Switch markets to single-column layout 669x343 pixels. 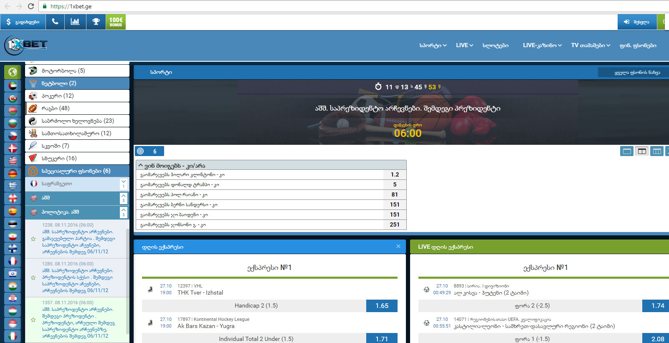pos(627,151)
